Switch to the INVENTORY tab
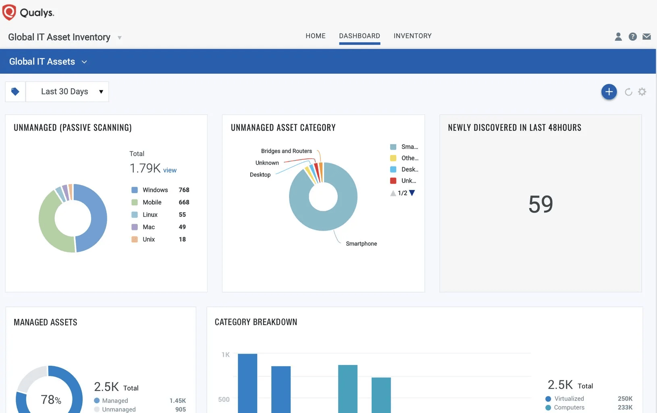This screenshot has width=657, height=413. click(x=412, y=36)
